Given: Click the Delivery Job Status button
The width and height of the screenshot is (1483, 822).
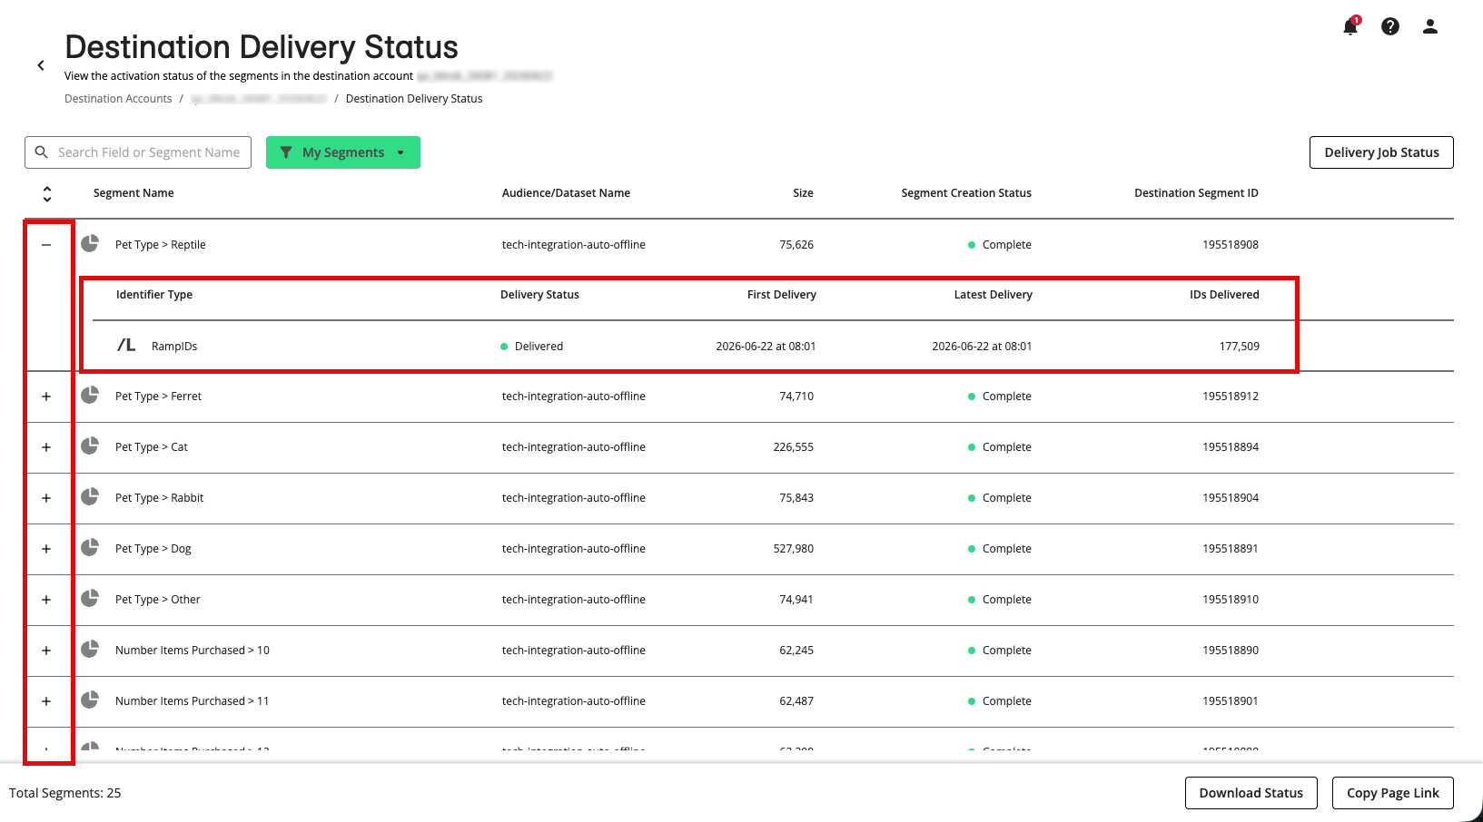Looking at the screenshot, I should click(x=1381, y=152).
